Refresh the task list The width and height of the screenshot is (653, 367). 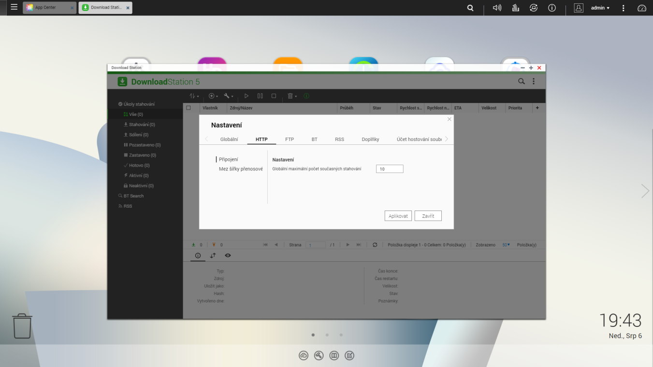point(375,245)
